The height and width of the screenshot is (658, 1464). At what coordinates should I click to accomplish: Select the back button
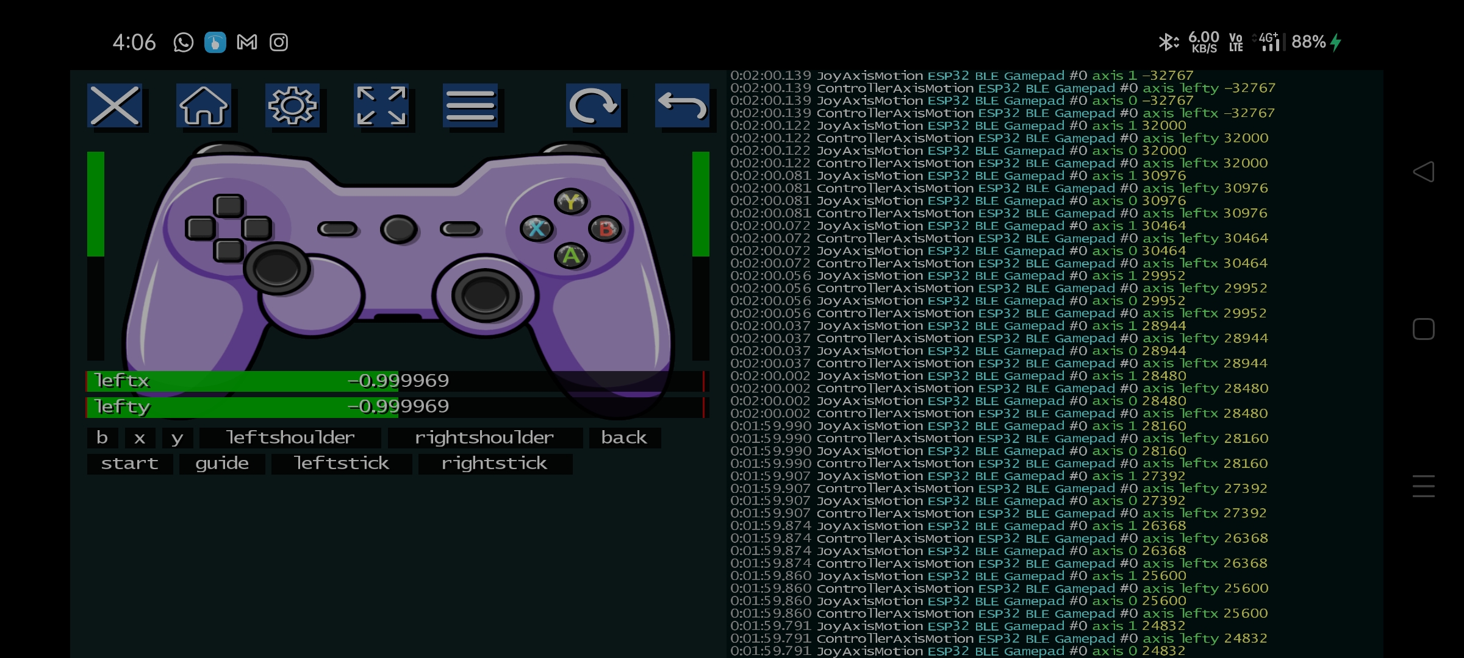(625, 437)
